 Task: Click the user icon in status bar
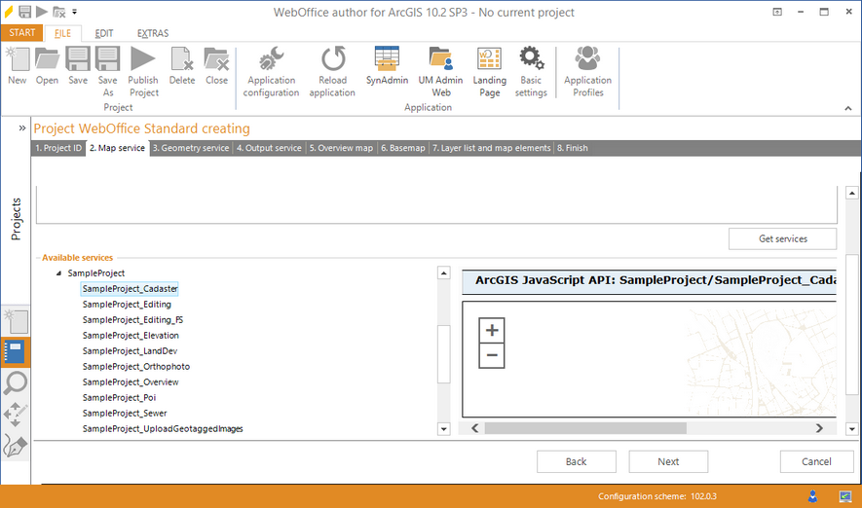tap(812, 496)
